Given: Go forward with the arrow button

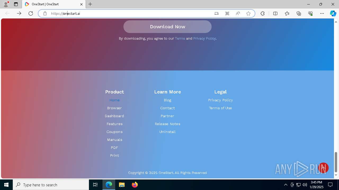Looking at the screenshot, I should 19,13.
